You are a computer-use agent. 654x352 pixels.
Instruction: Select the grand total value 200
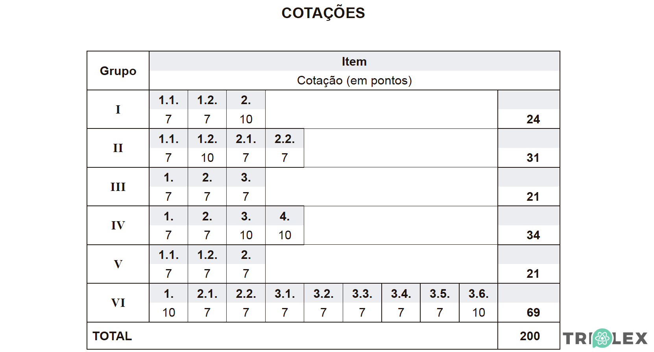point(530,336)
